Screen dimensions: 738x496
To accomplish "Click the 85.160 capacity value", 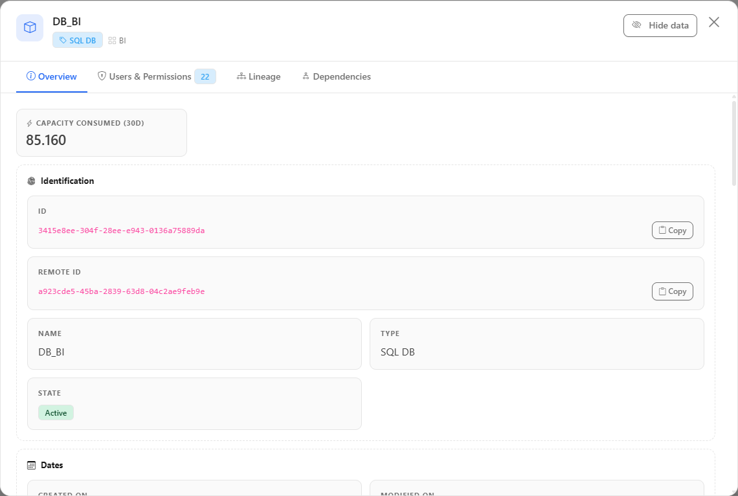I will click(46, 141).
